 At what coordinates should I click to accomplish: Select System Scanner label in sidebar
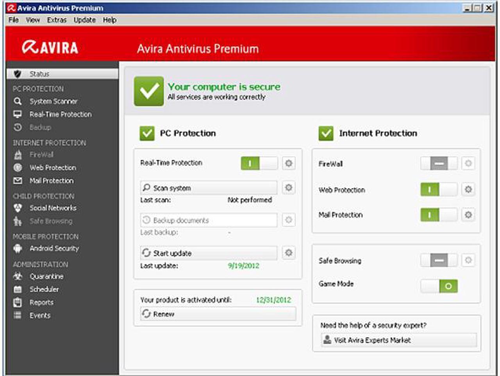(54, 101)
